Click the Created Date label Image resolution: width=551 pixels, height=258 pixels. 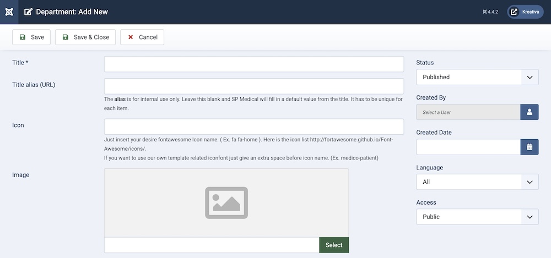pos(434,133)
